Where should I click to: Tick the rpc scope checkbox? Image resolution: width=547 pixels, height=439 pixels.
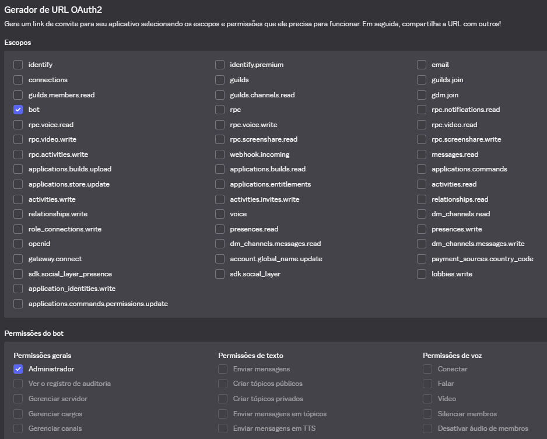click(x=220, y=110)
